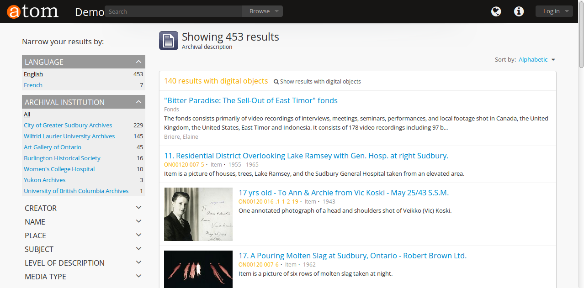Open the Bitter Paradise fonds record
Screen dimensions: 584x288
tap(250, 101)
